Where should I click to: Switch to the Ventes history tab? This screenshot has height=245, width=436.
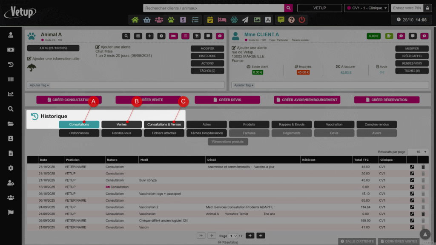click(x=121, y=124)
